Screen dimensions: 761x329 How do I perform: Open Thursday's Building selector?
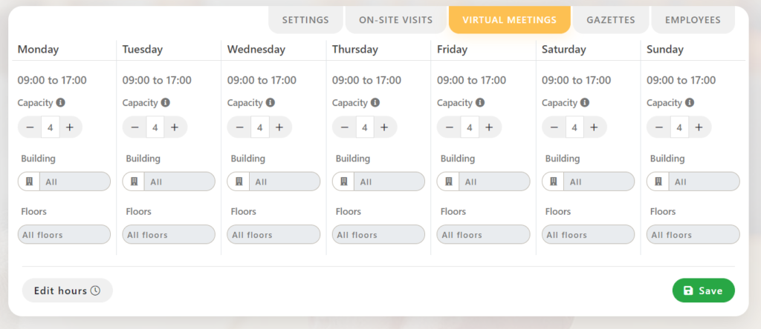pyautogui.click(x=378, y=182)
